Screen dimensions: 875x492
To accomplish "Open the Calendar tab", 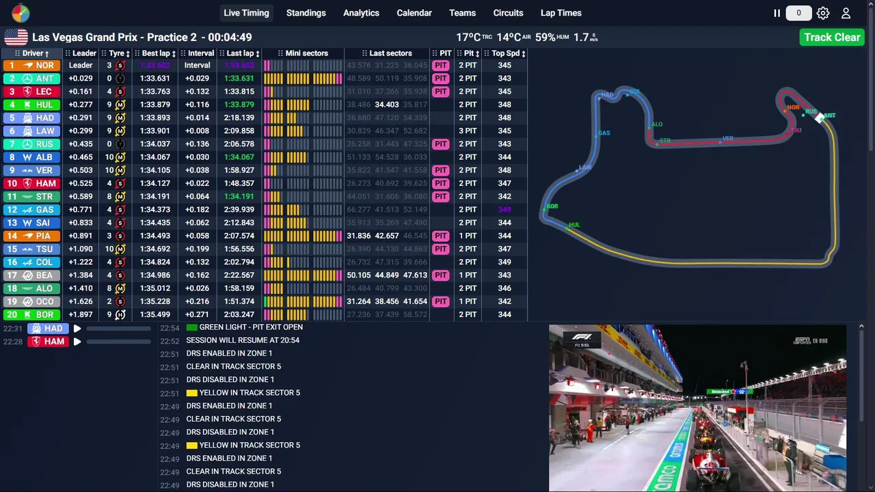I will pos(414,13).
